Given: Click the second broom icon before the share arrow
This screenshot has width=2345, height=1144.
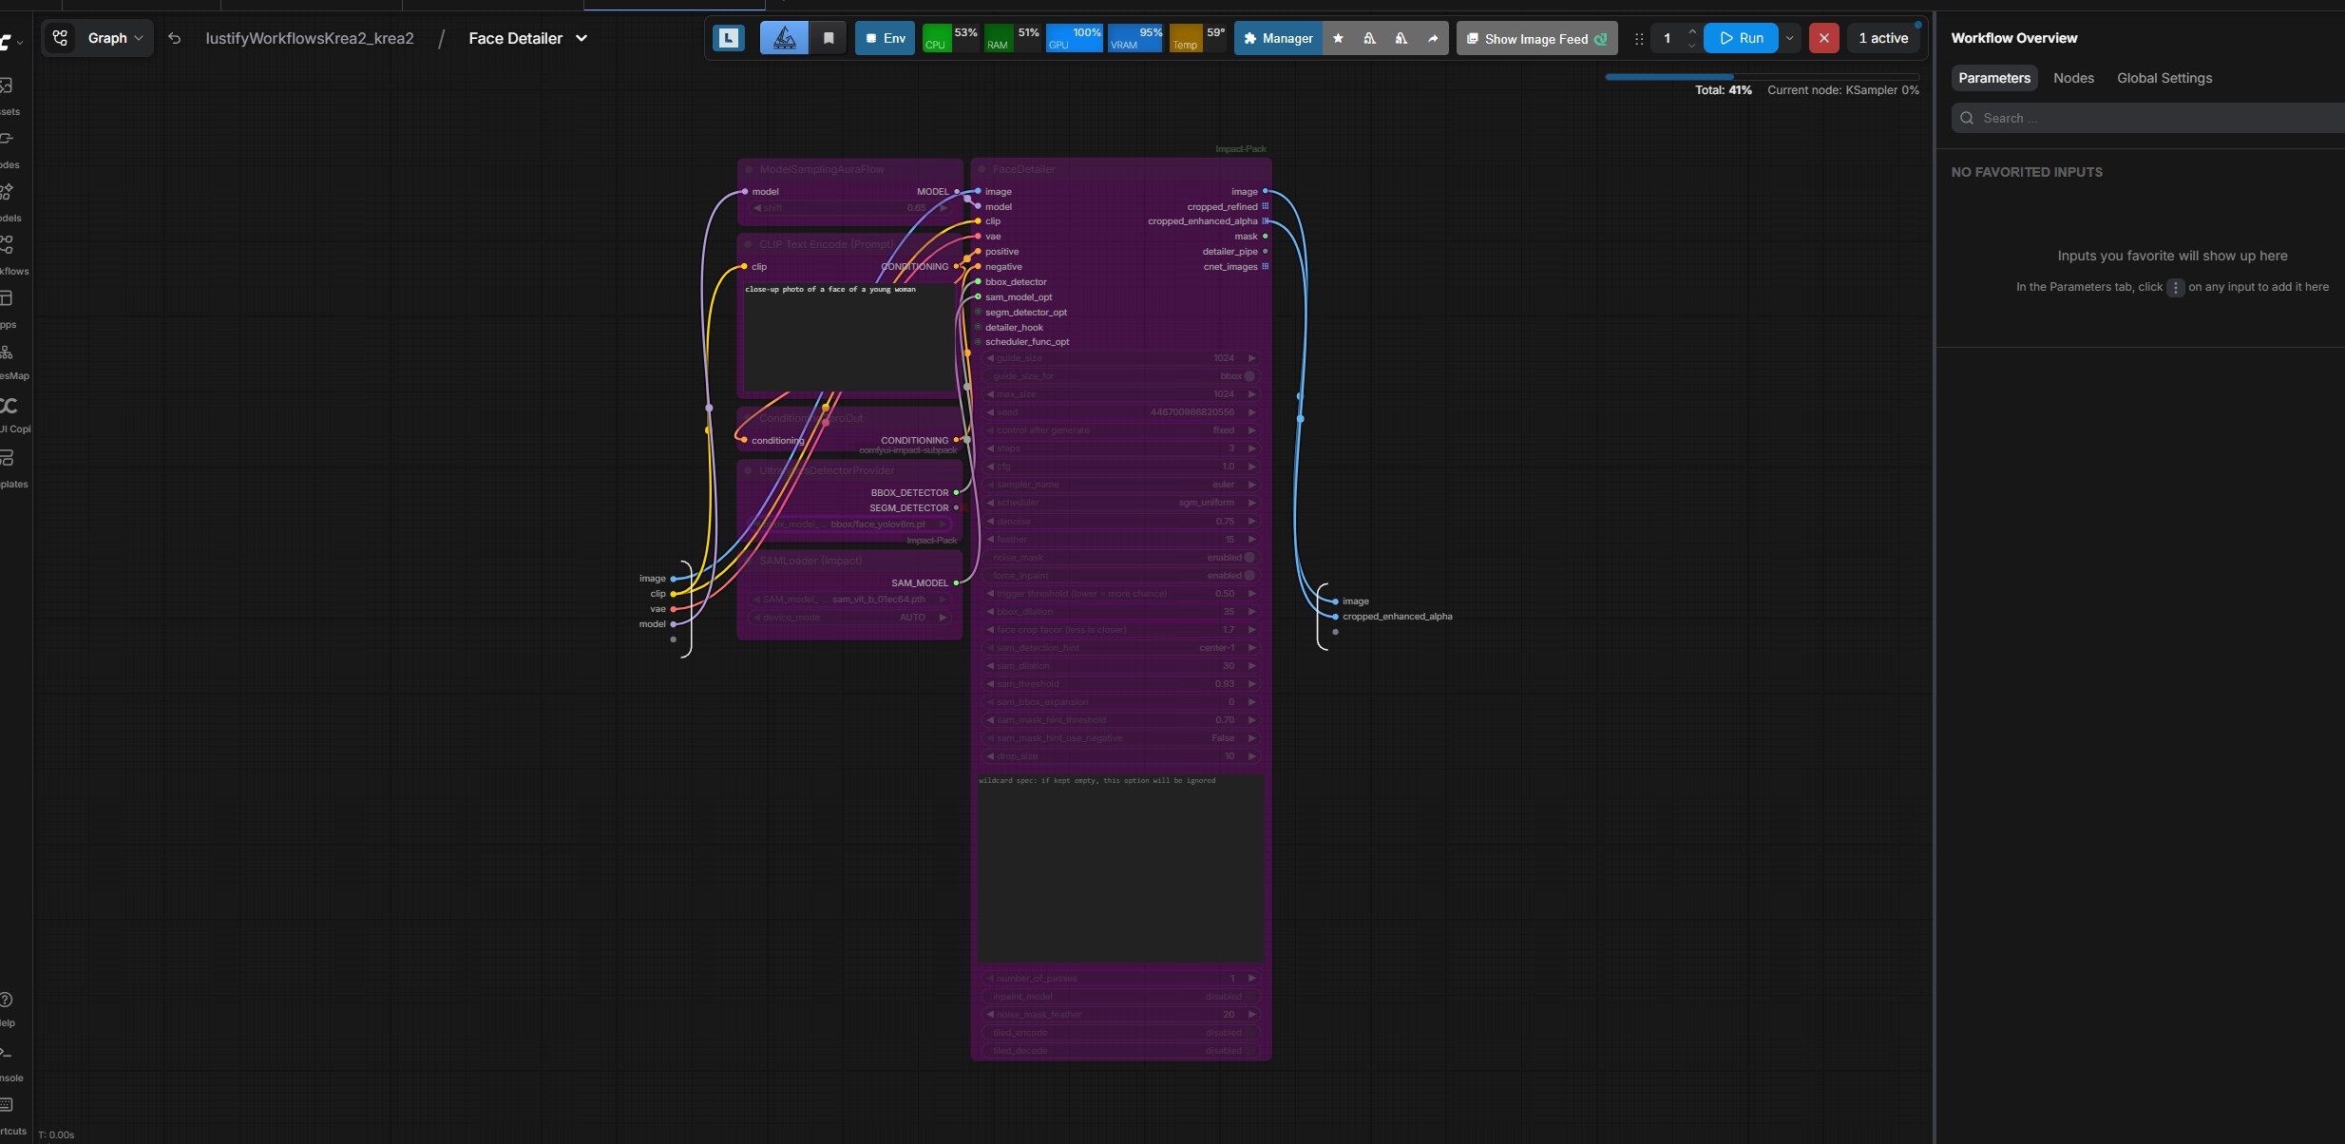Looking at the screenshot, I should coord(1401,38).
